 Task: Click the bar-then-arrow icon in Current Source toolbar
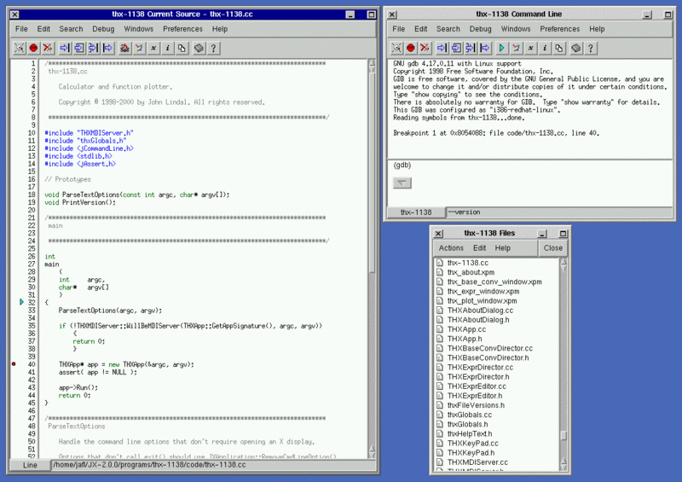pyautogui.click(x=108, y=48)
